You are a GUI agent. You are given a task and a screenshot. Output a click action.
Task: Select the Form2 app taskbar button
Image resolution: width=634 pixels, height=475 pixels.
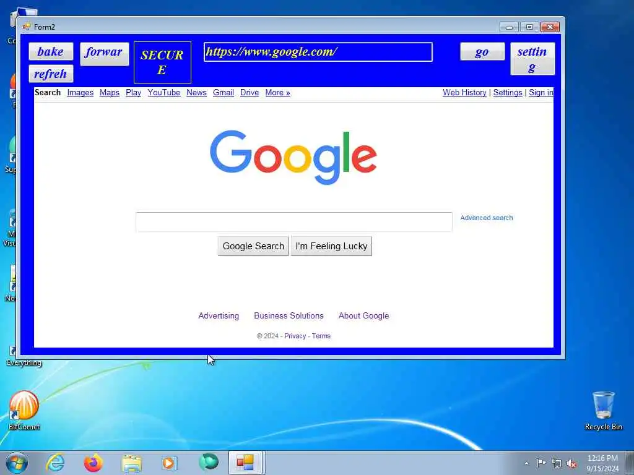click(x=245, y=463)
